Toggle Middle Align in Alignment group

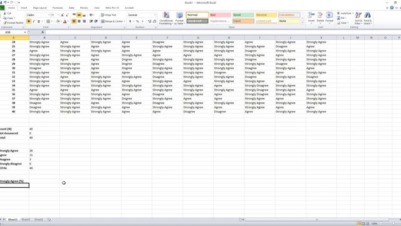point(79,15)
